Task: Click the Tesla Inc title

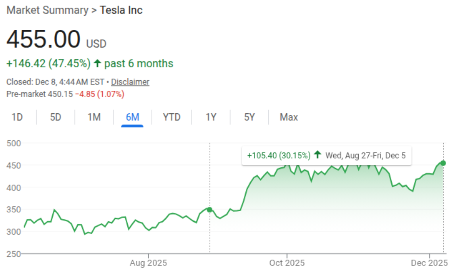Action: [x=121, y=10]
